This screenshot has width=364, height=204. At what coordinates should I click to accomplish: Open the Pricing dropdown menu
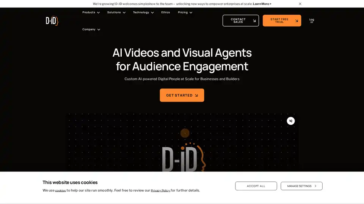click(x=185, y=12)
